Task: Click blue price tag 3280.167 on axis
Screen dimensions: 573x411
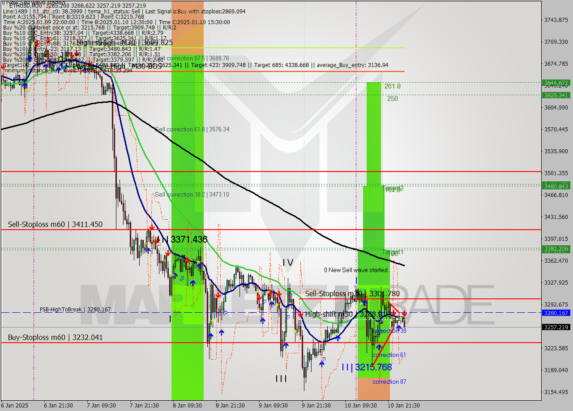Action: (x=556, y=313)
